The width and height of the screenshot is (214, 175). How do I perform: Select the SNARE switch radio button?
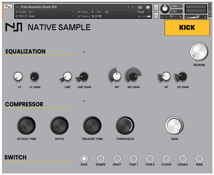pos(101,159)
